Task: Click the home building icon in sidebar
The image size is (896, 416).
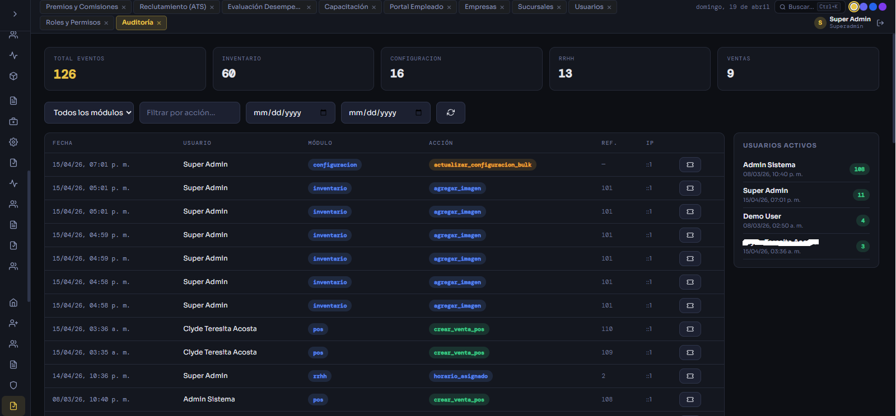Action: [13, 302]
